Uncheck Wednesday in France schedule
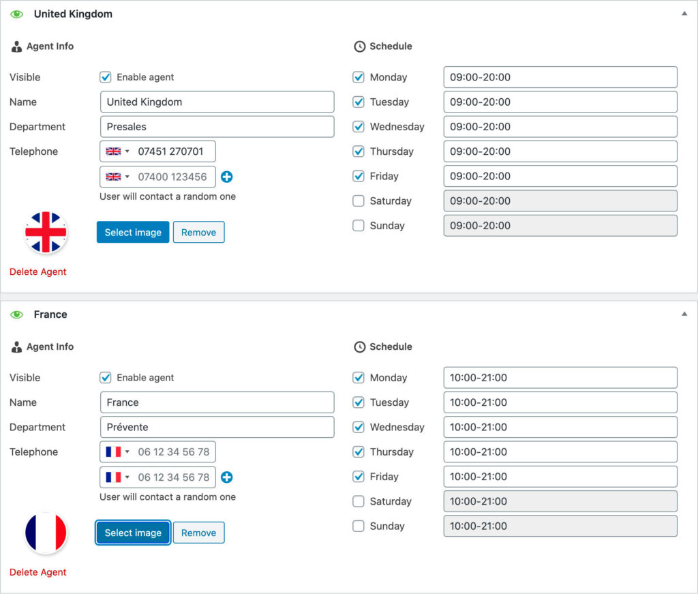 [359, 428]
